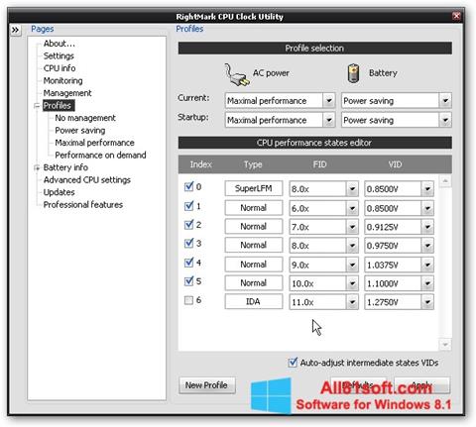
Task: Uncheck performance state index 1
Action: coord(188,206)
